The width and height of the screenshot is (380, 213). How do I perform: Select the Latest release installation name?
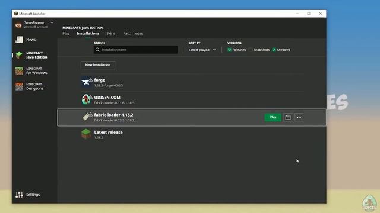coord(108,132)
